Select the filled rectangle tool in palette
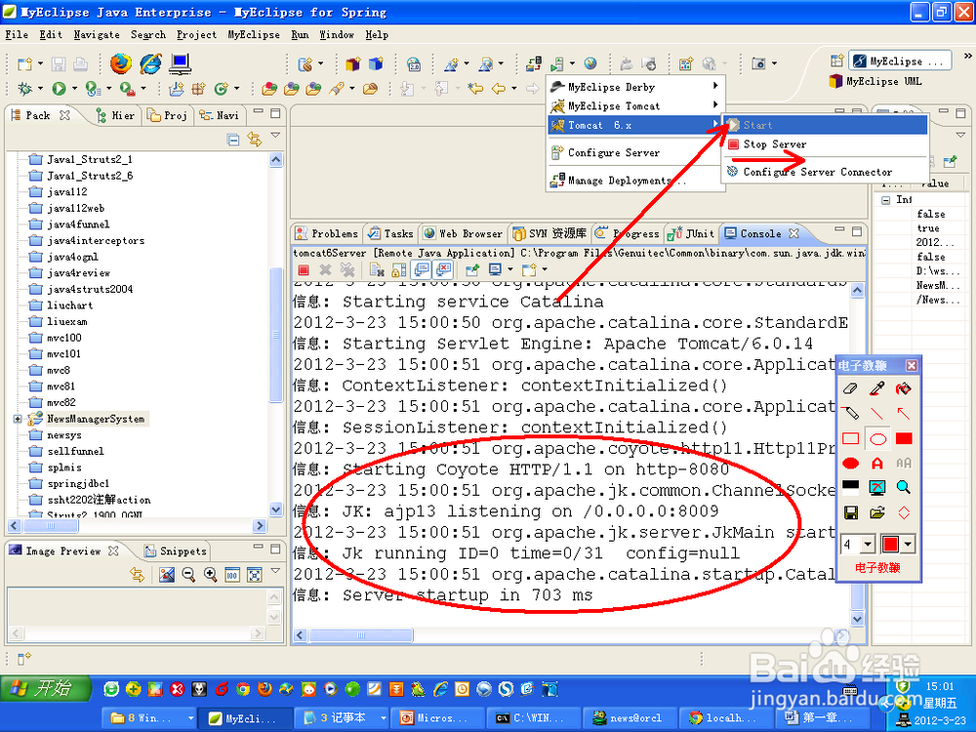This screenshot has width=976, height=732. (903, 439)
